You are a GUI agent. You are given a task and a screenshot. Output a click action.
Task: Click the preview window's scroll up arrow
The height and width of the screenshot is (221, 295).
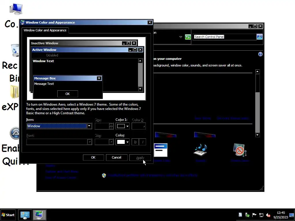[140, 61]
